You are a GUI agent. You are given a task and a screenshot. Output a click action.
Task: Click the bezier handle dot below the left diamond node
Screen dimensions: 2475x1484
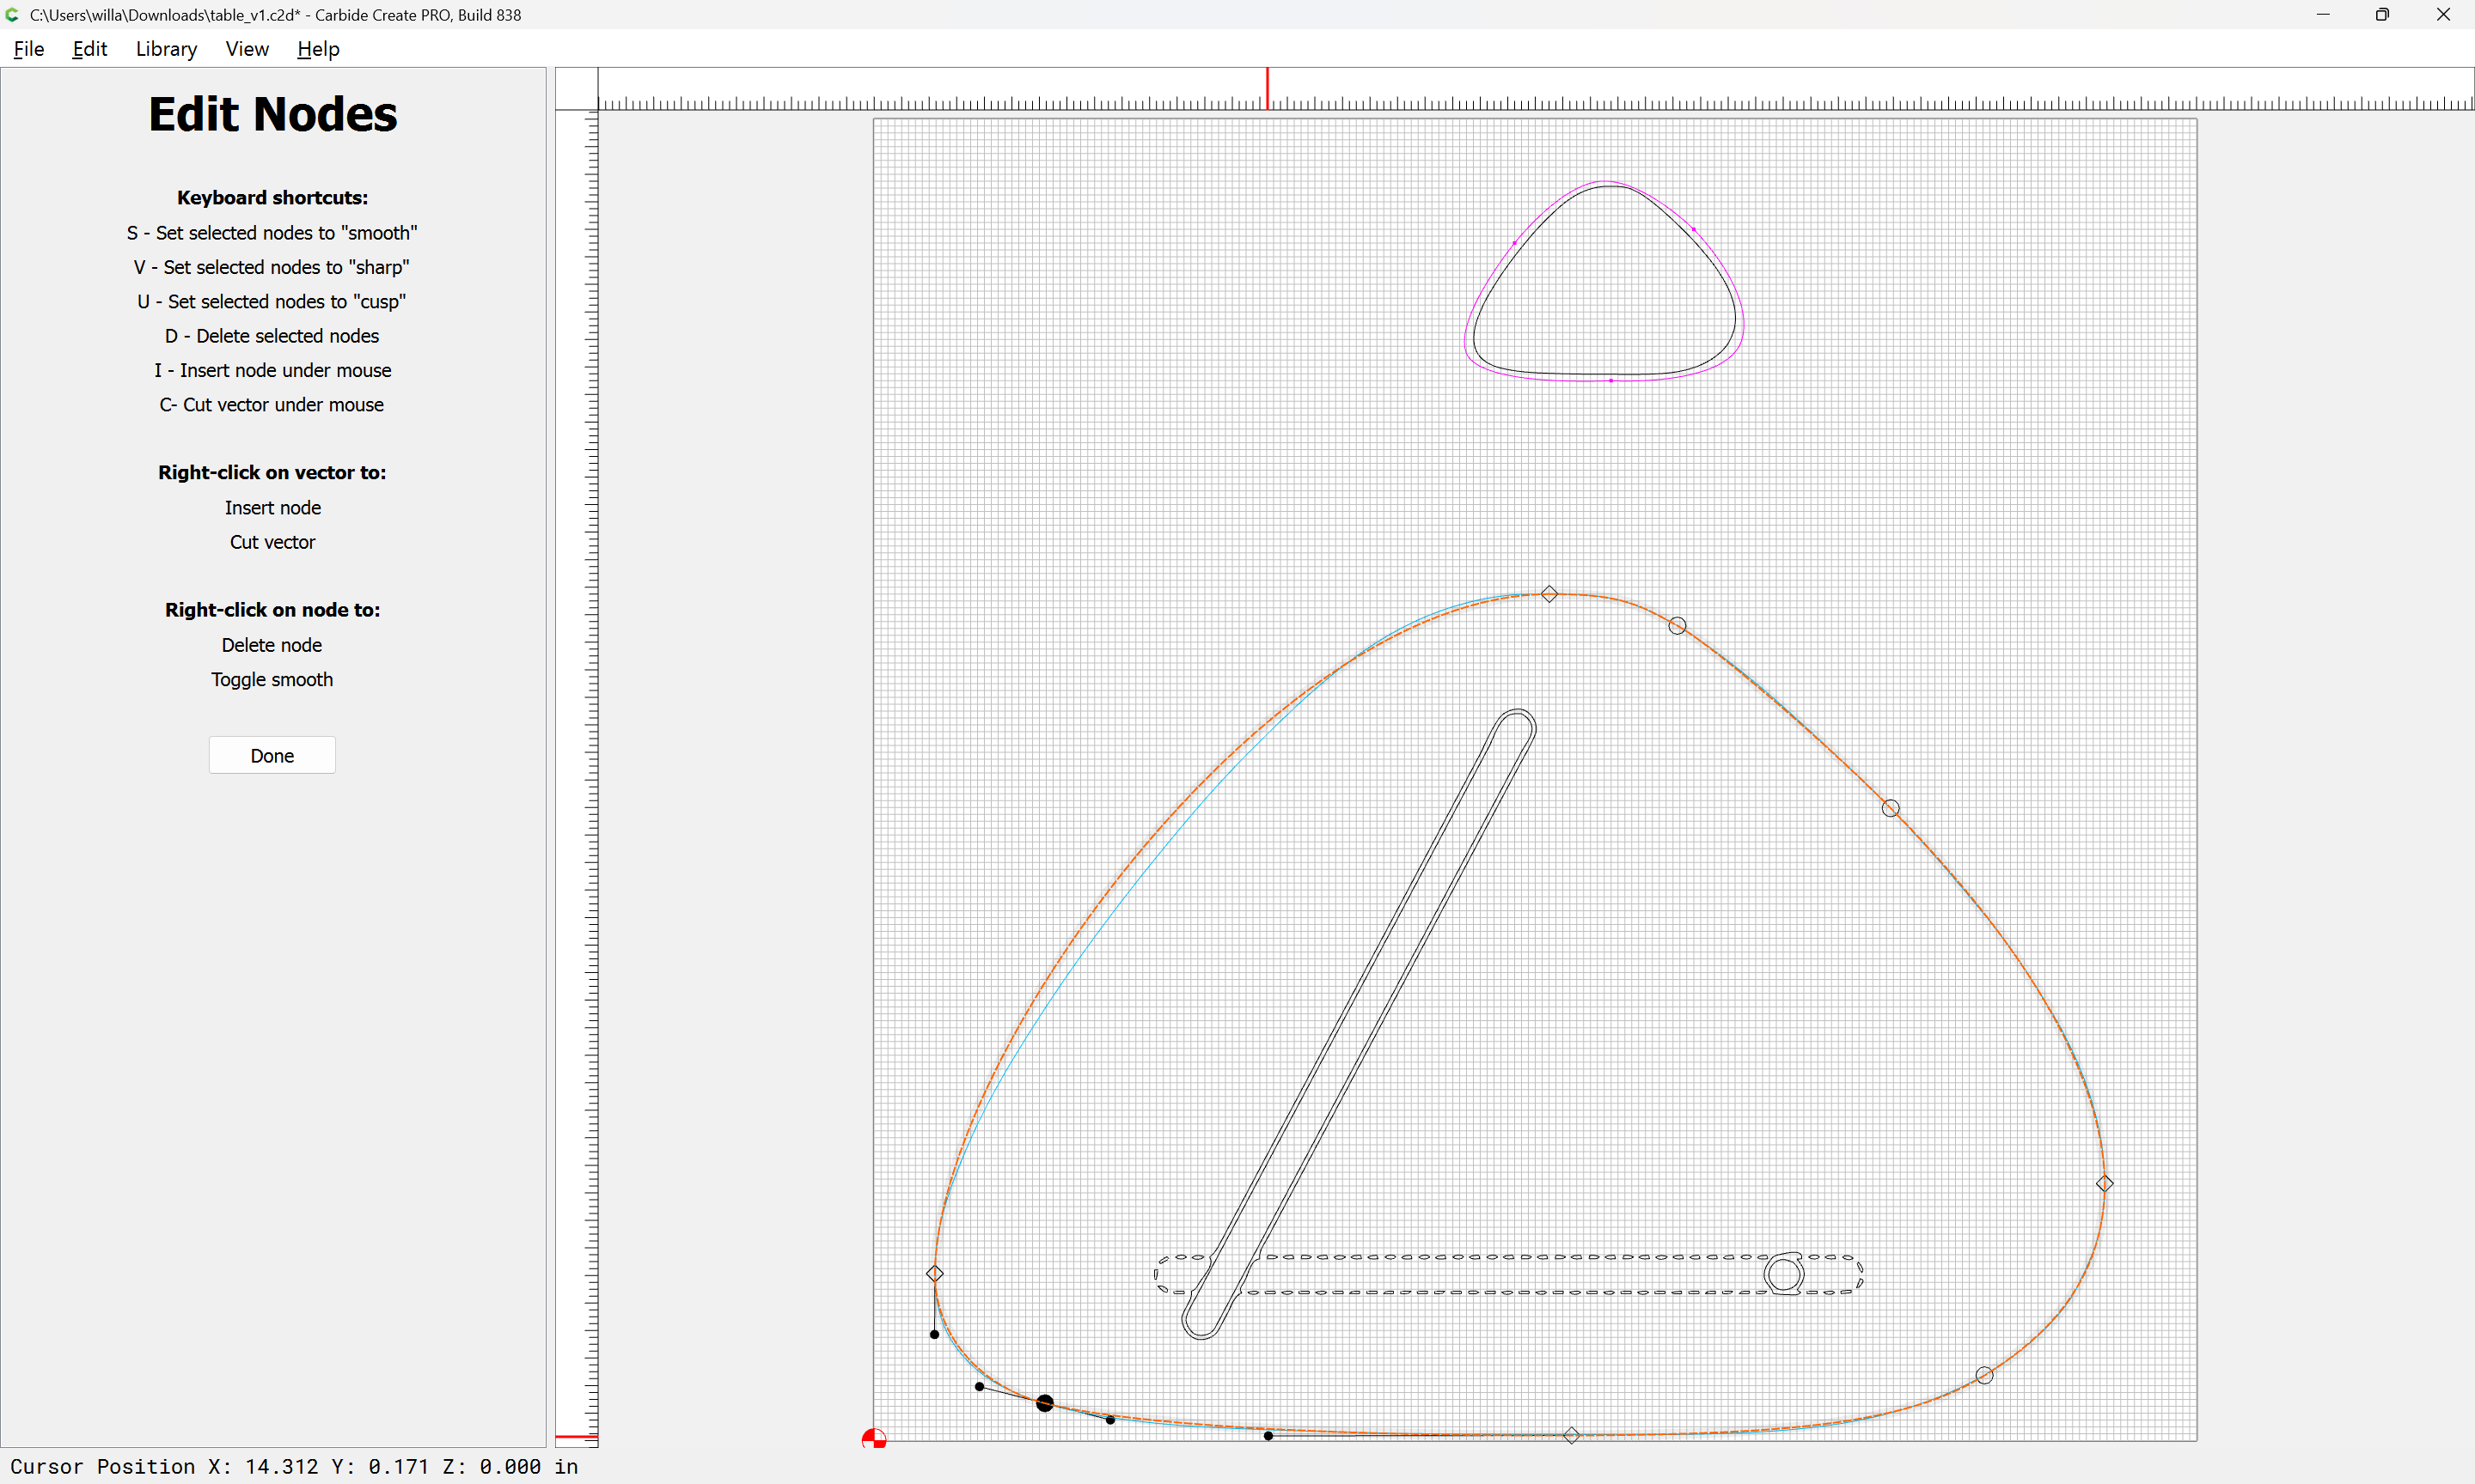click(934, 1334)
